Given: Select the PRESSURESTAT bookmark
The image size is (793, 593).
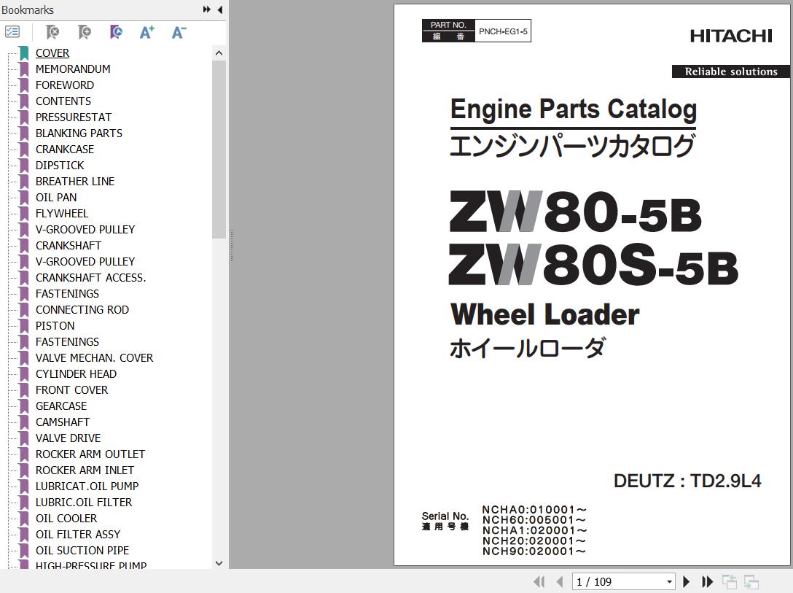Looking at the screenshot, I should click(x=74, y=117).
